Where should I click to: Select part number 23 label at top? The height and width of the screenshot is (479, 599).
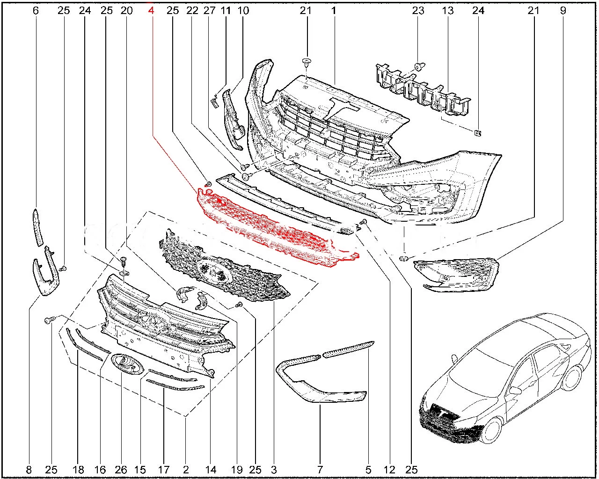tap(418, 10)
